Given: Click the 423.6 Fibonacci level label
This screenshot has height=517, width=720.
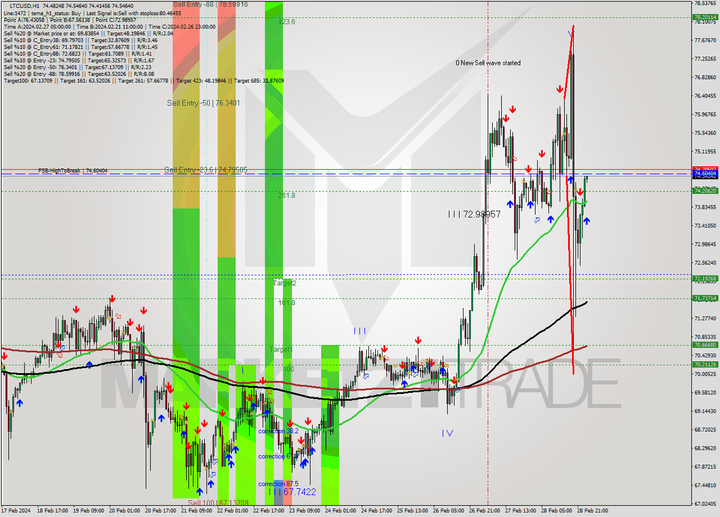Looking at the screenshot, I should click(286, 22).
